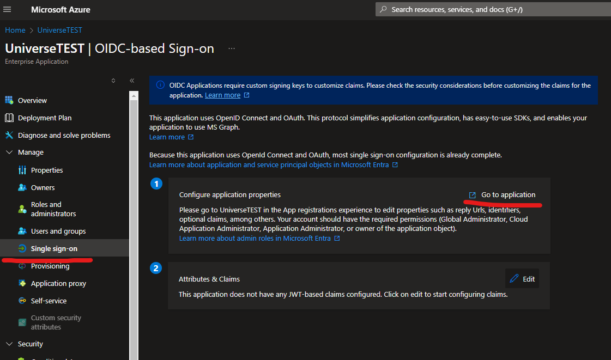The image size is (611, 360).
Task: Collapse the Security section chevron
Action: tap(9, 344)
